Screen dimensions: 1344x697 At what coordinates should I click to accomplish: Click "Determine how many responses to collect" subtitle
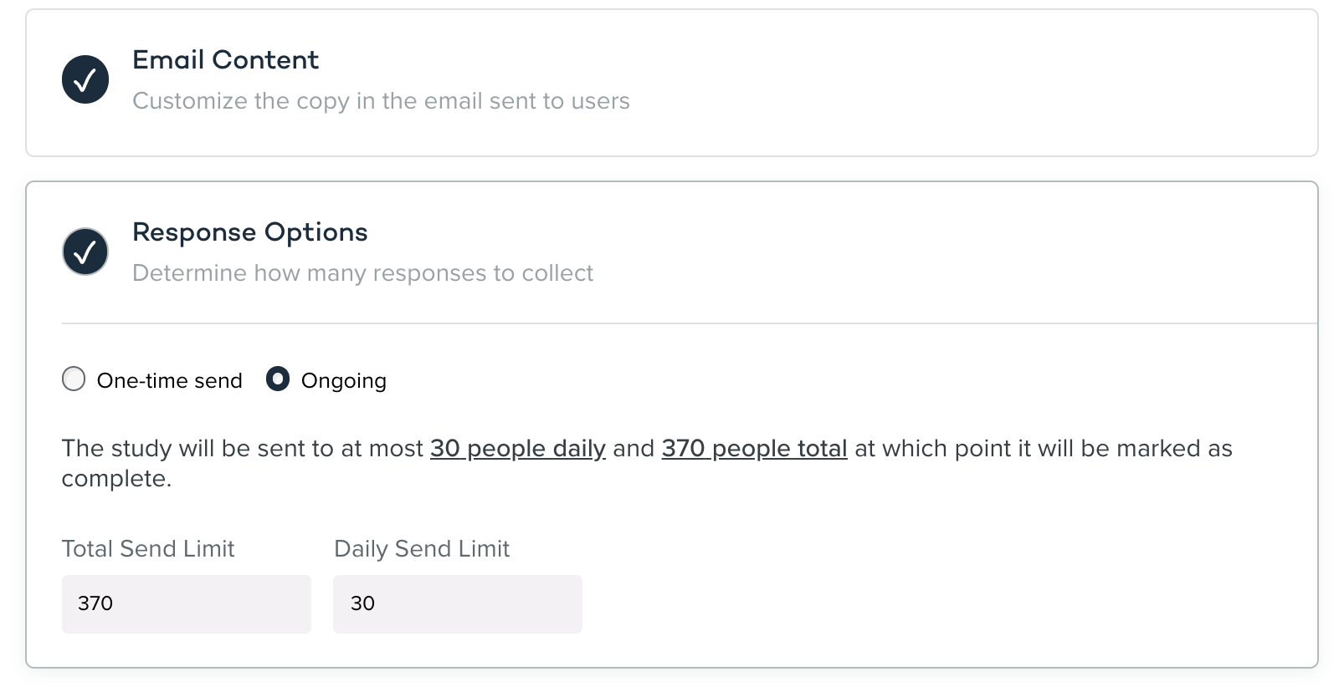coord(362,273)
